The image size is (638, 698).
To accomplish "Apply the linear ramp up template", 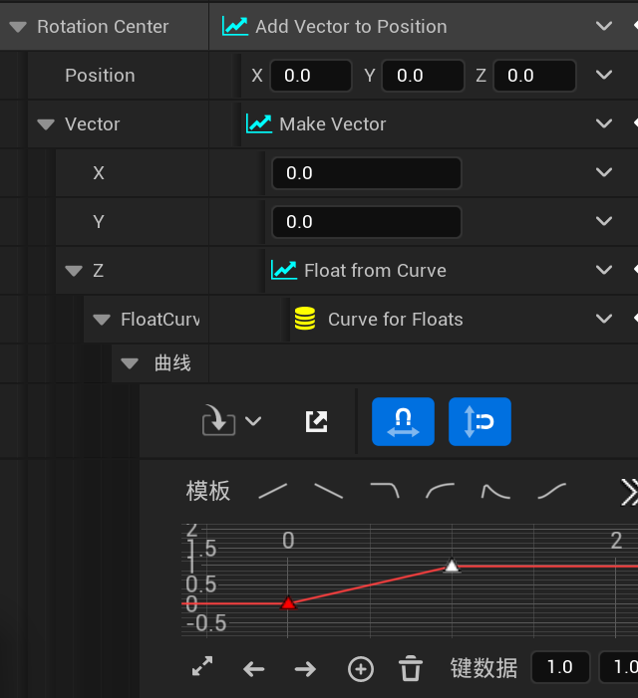I will 272,490.
